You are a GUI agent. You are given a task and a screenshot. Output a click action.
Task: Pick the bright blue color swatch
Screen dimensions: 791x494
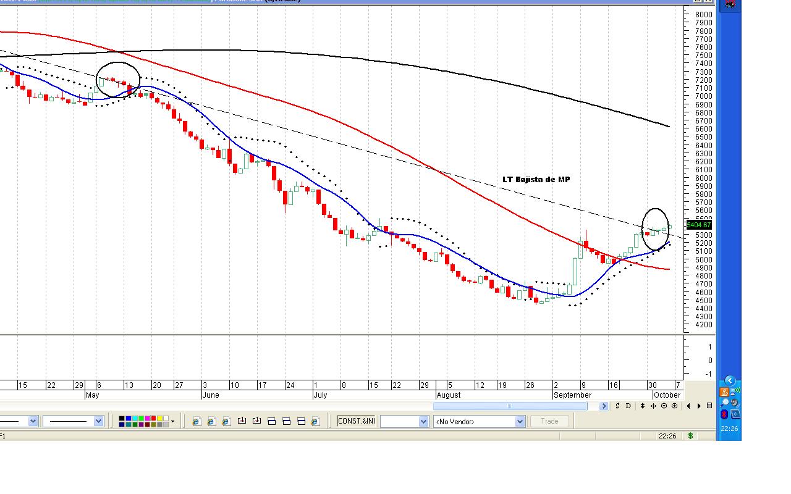tap(128, 419)
